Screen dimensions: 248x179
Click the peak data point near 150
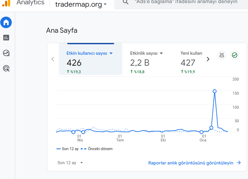tap(215, 91)
